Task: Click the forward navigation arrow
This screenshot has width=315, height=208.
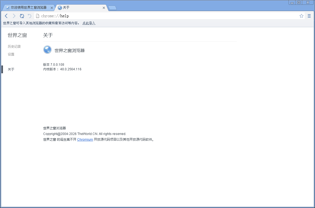Action: coord(14,16)
